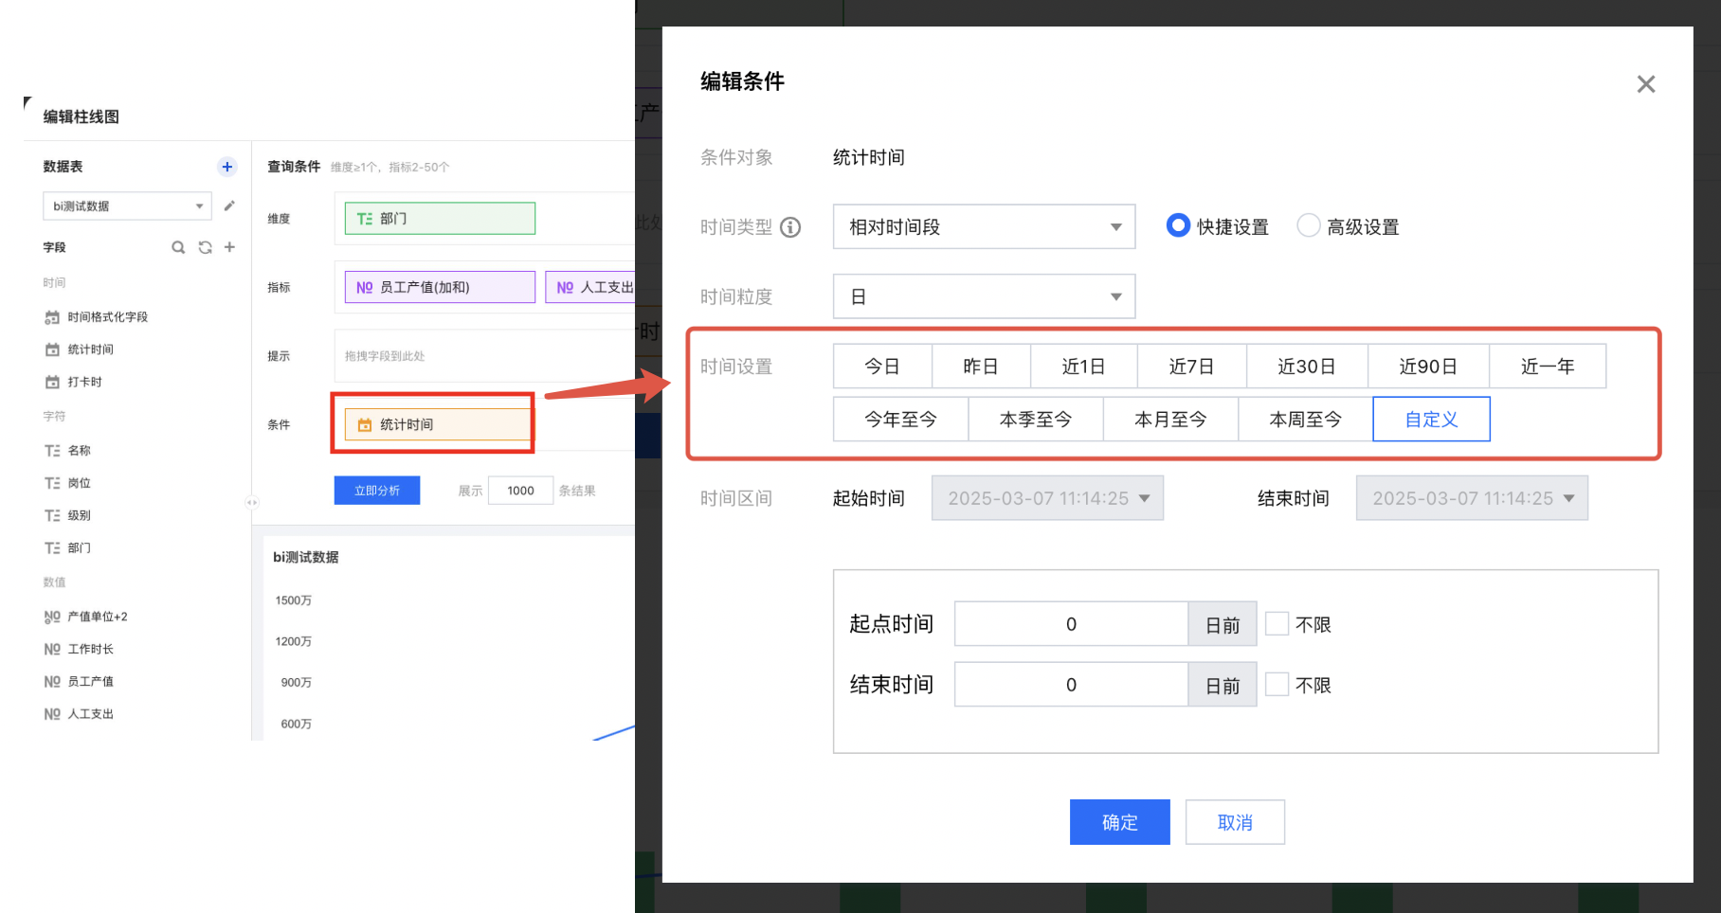Check 不限 checkbox for 结束时间
Screen dimensions: 1721x913
click(1277, 685)
